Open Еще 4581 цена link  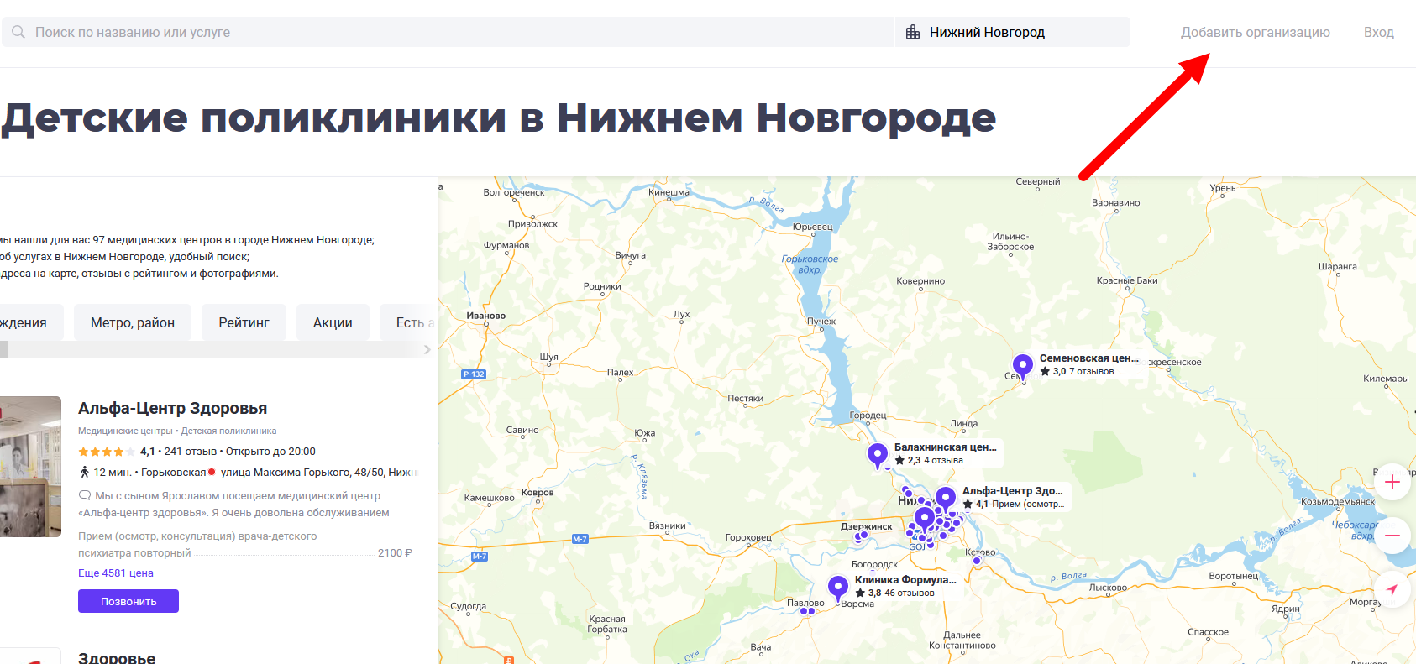(116, 573)
